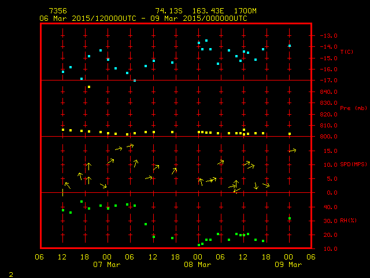Click the RH(%) humidity axis label

(x=347, y=221)
